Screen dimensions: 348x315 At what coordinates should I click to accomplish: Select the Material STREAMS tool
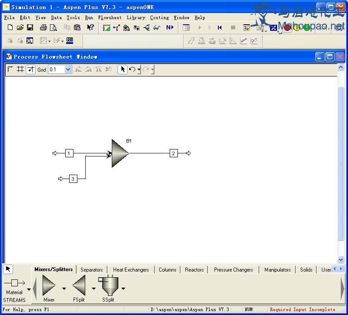click(14, 283)
